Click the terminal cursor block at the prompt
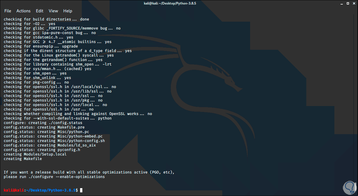The width and height of the screenshot is (358, 196). pyautogui.click(x=81, y=190)
